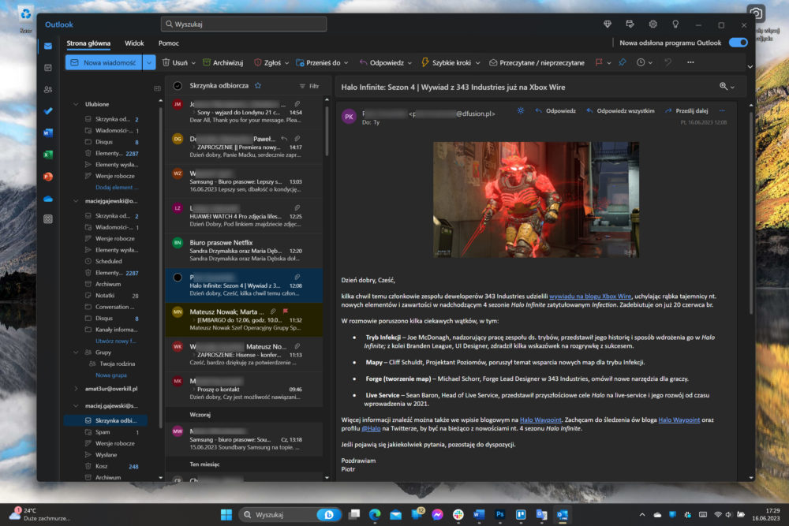Click the undo arrow in the toolbar
789x526 pixels.
click(x=667, y=62)
